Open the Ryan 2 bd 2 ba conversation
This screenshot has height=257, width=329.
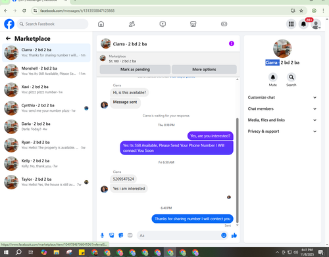point(46,145)
